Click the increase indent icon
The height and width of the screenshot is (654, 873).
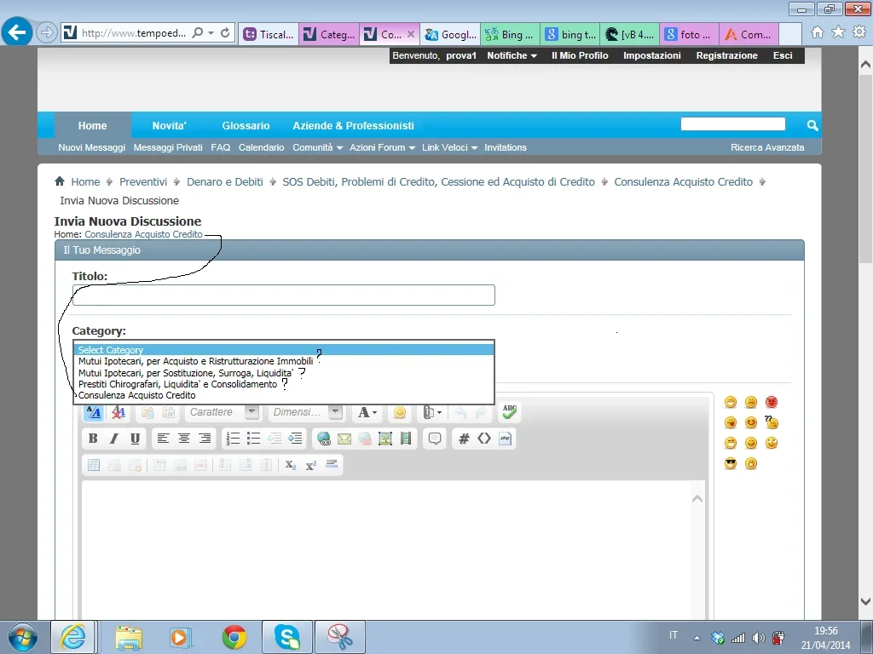tap(295, 439)
